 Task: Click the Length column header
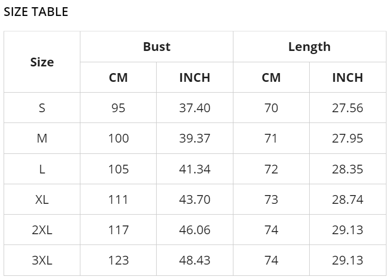coord(310,47)
